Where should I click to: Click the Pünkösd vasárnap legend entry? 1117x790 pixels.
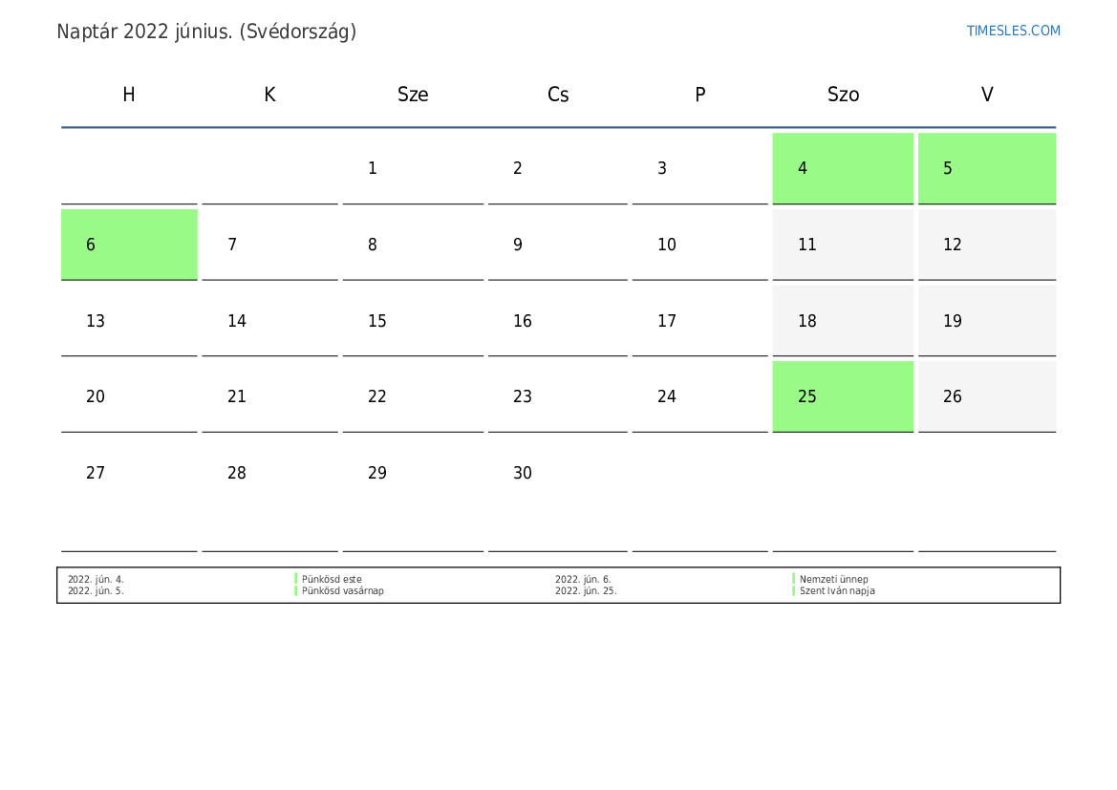click(x=342, y=590)
